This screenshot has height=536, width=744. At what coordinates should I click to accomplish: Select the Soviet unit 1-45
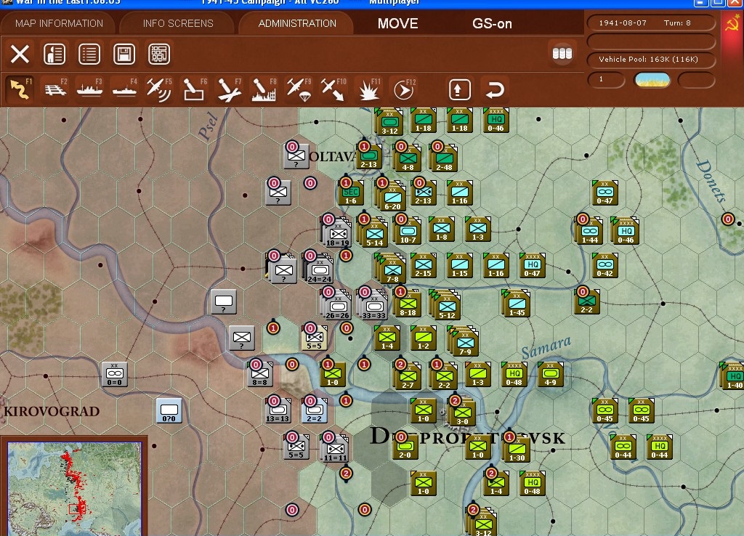(516, 304)
